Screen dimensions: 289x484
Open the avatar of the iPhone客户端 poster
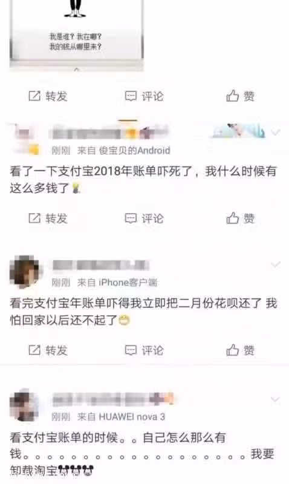point(25,272)
